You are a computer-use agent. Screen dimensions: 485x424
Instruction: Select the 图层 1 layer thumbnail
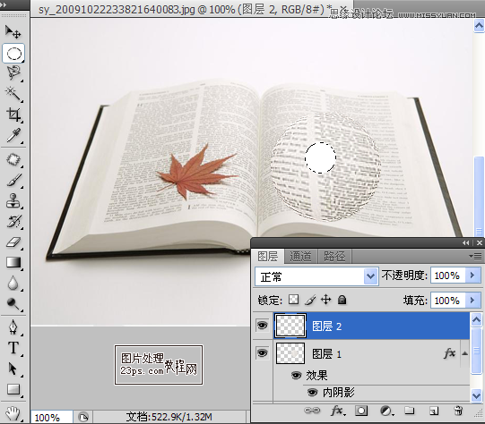290,353
